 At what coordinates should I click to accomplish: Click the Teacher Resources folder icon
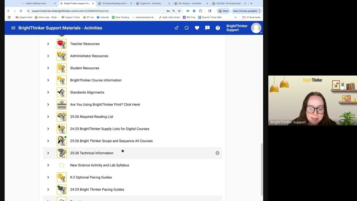[62, 44]
